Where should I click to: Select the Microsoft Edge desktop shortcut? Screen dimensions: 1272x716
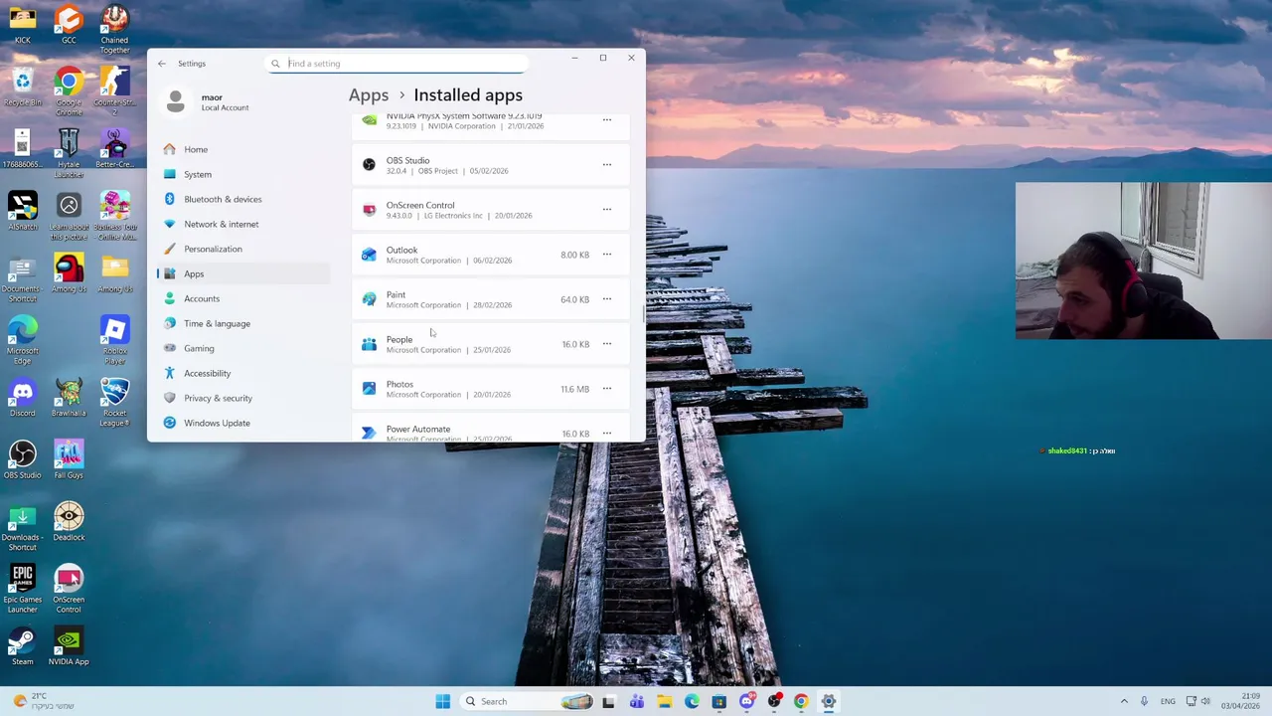22,340
